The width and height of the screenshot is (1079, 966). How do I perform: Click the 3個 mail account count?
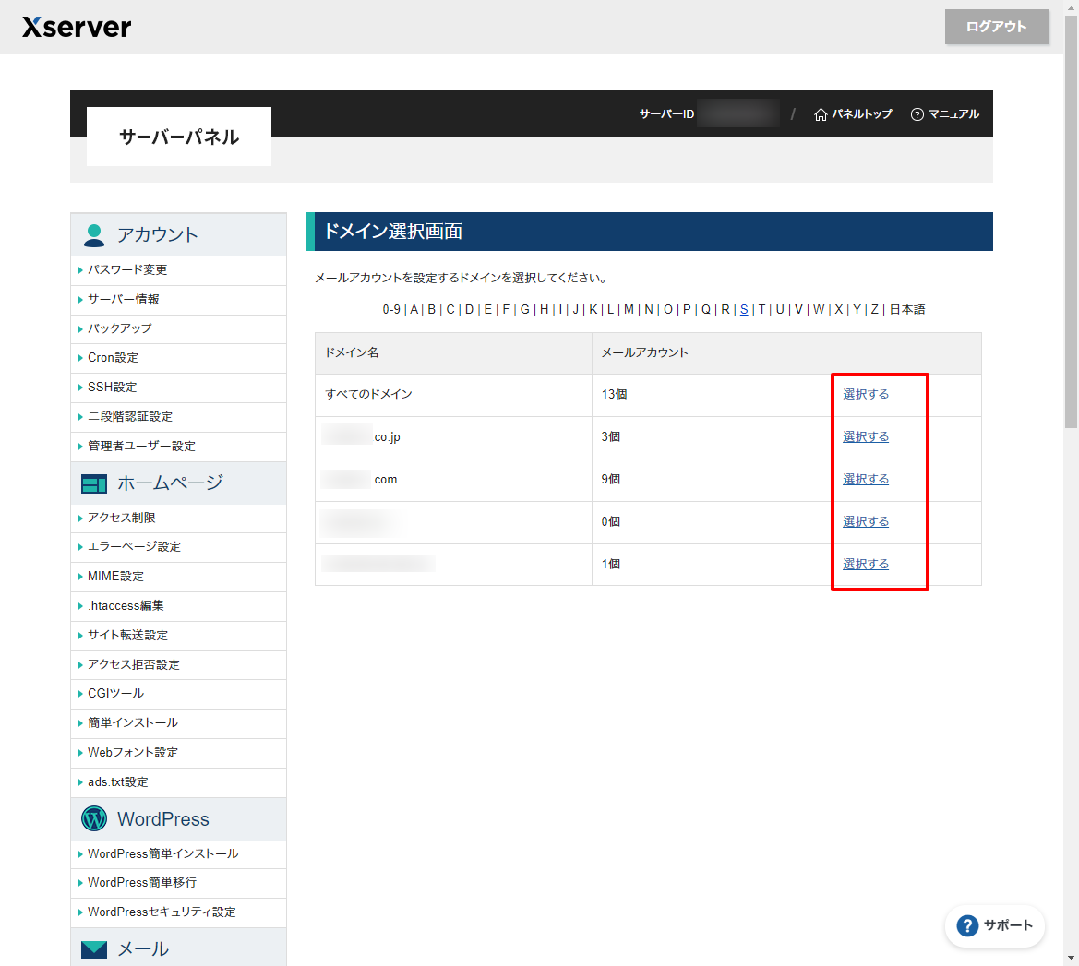click(610, 437)
